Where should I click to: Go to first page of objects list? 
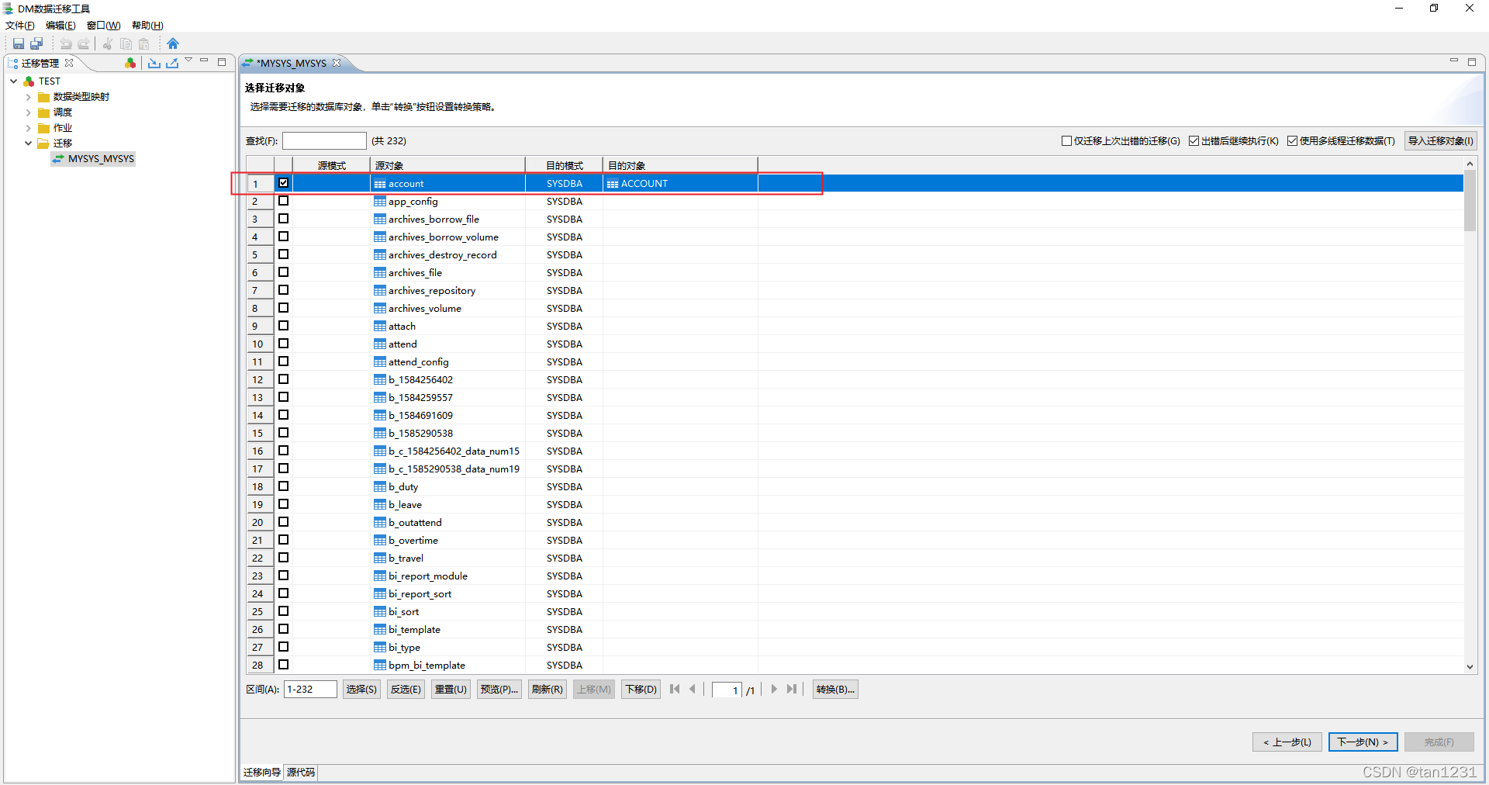[675, 689]
